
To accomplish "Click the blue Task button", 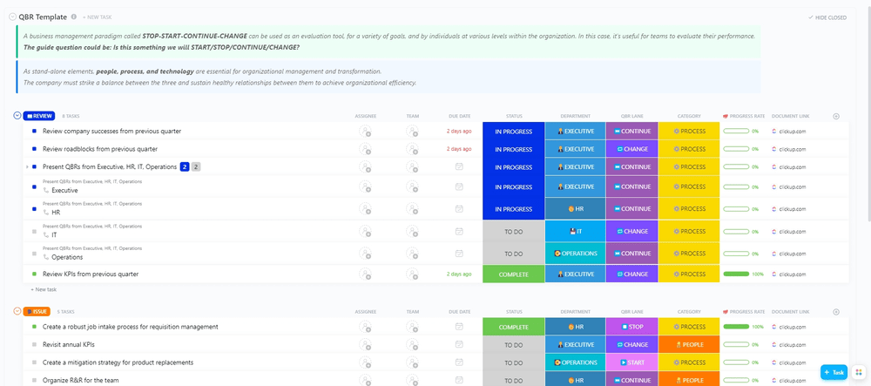I will pos(834,372).
